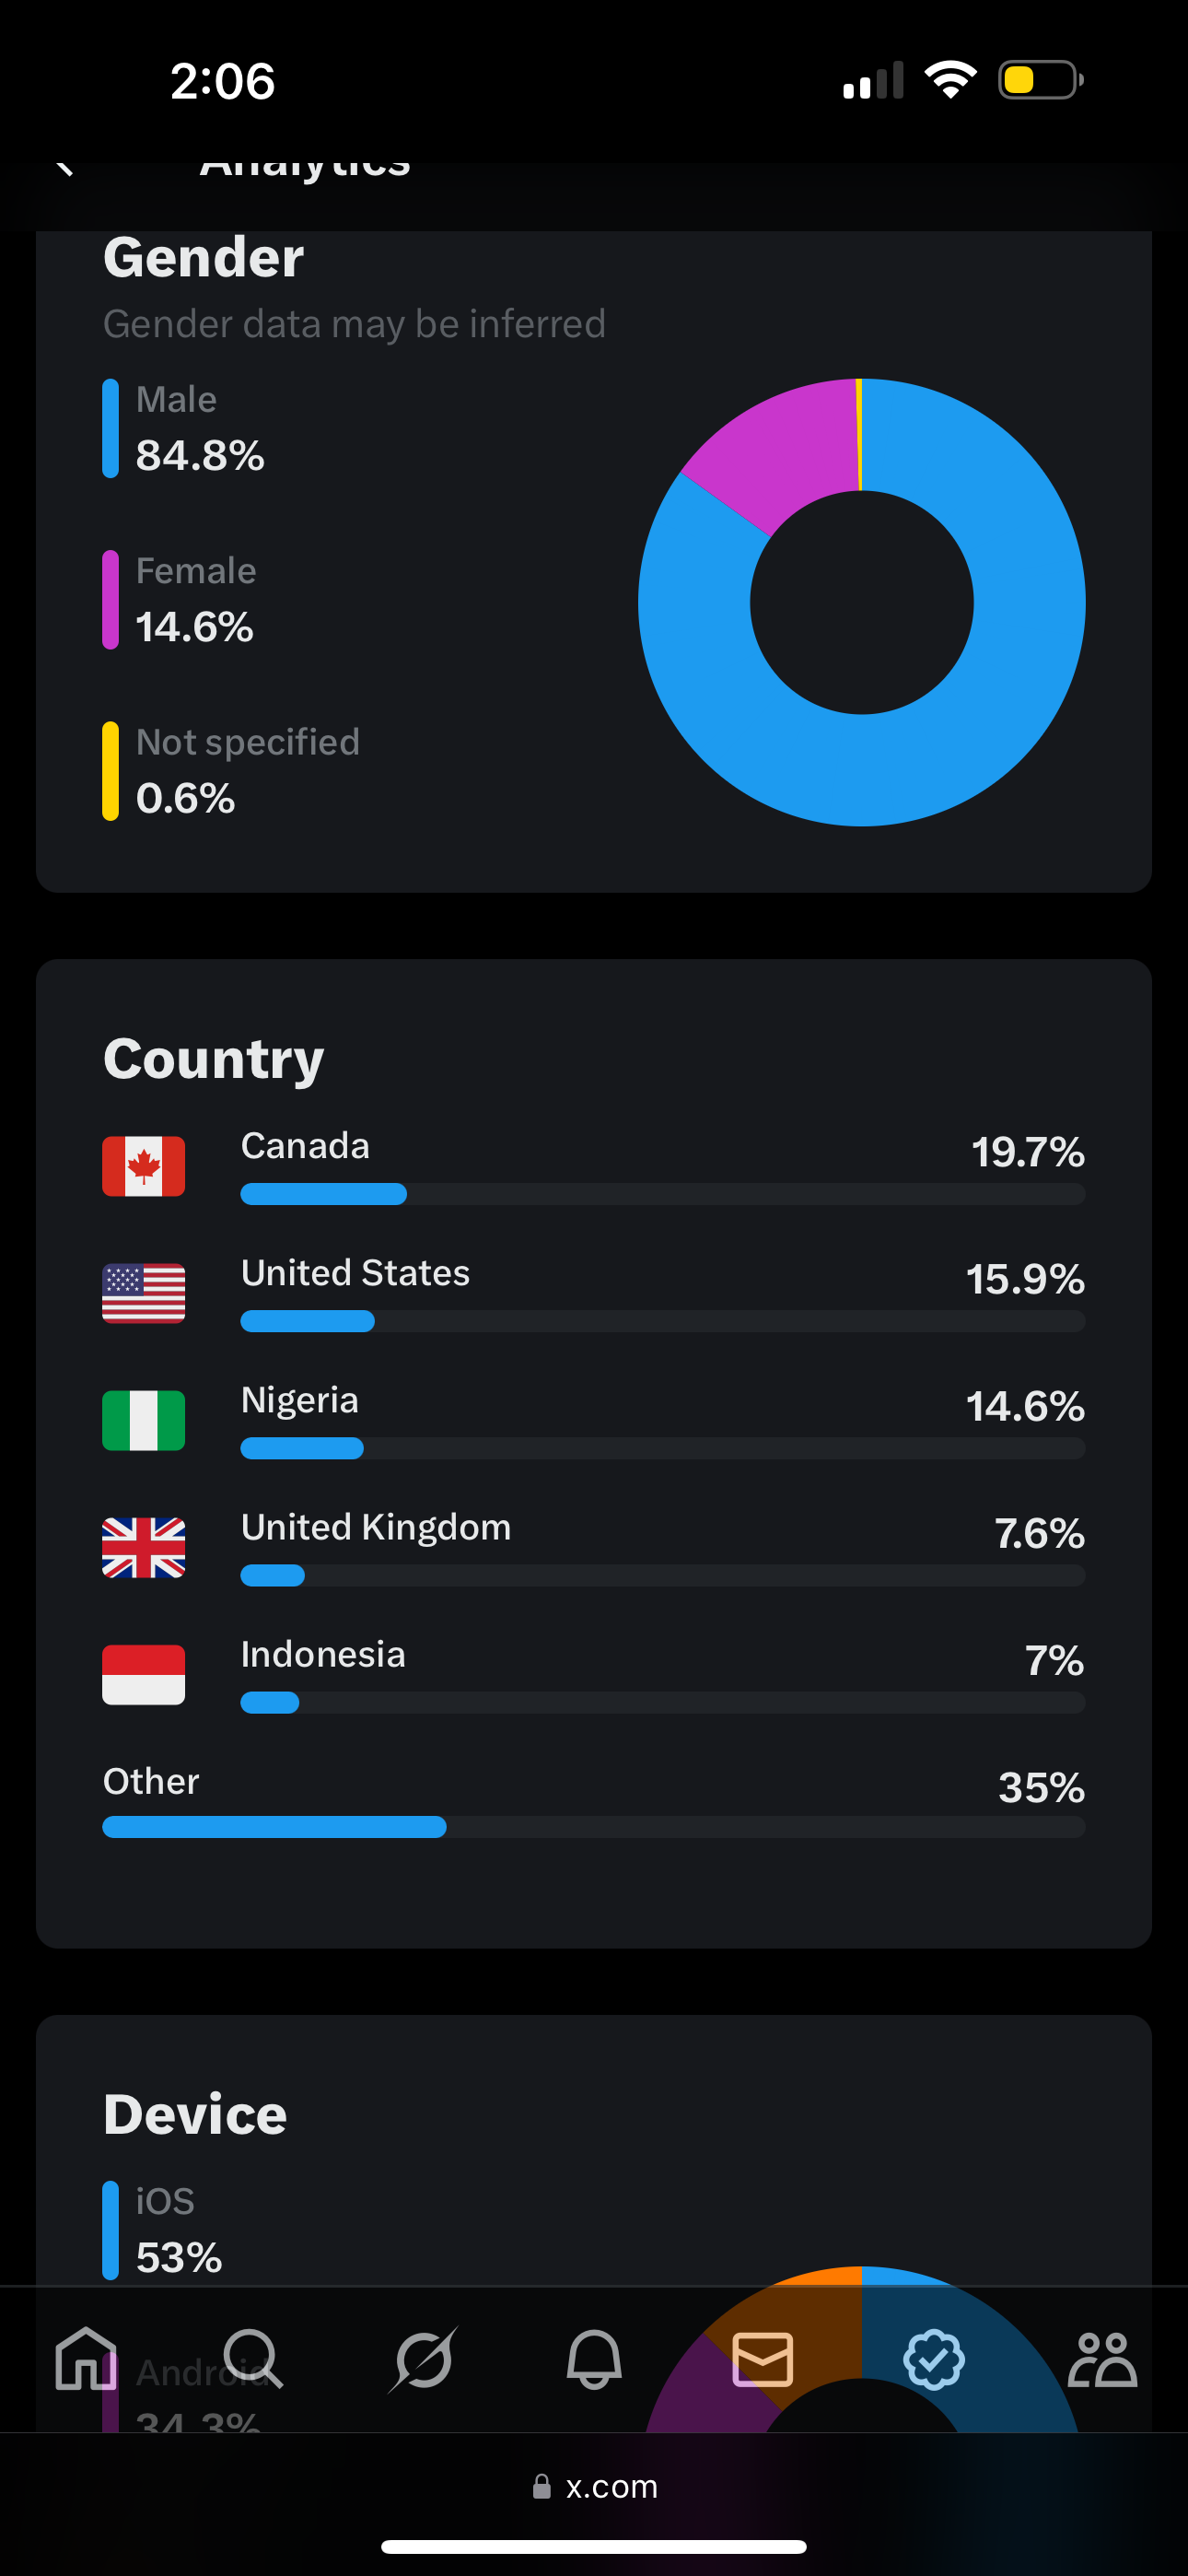1188x2576 pixels.
Task: Click the Canada percentage progress bar
Action: pyautogui.click(x=663, y=1194)
